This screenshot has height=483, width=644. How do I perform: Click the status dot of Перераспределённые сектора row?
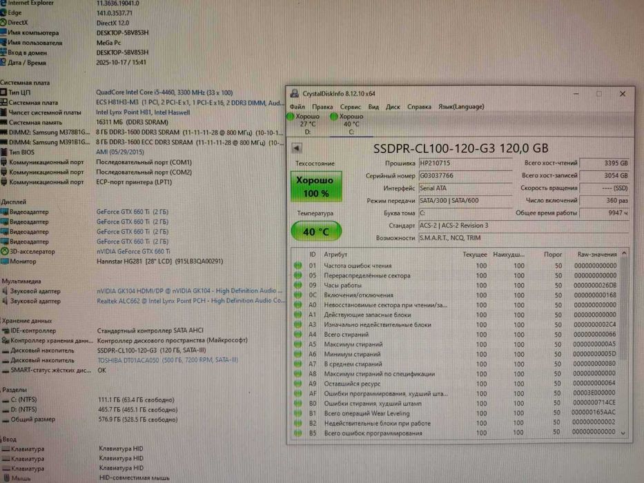point(297,275)
